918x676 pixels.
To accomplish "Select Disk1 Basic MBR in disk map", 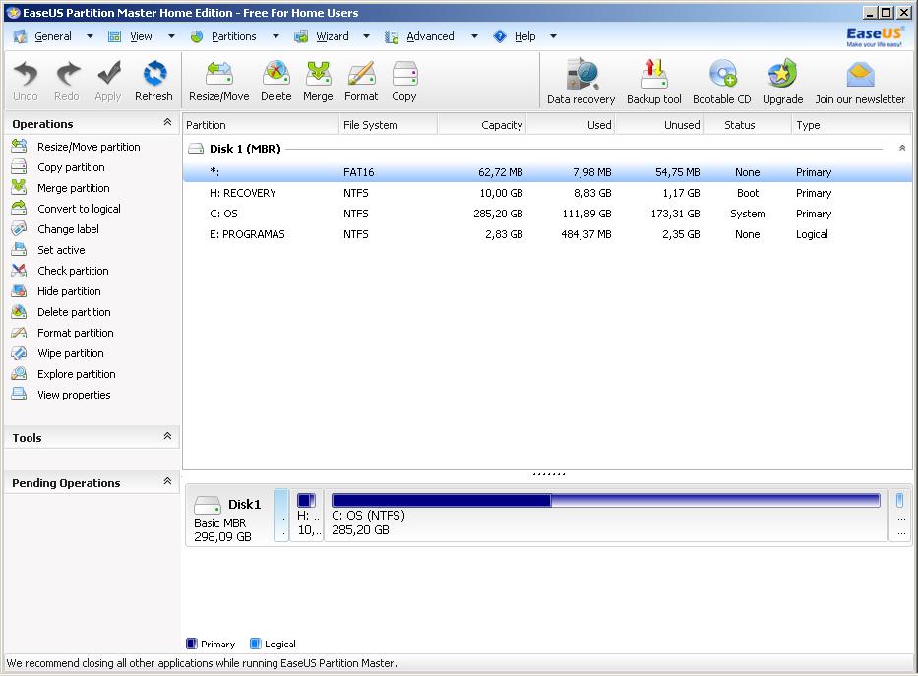I will [x=229, y=515].
